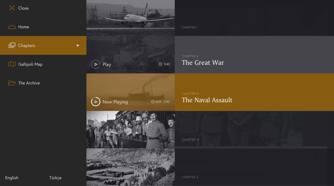
Task: Click the Home icon in sidebar
Action: click(x=12, y=27)
